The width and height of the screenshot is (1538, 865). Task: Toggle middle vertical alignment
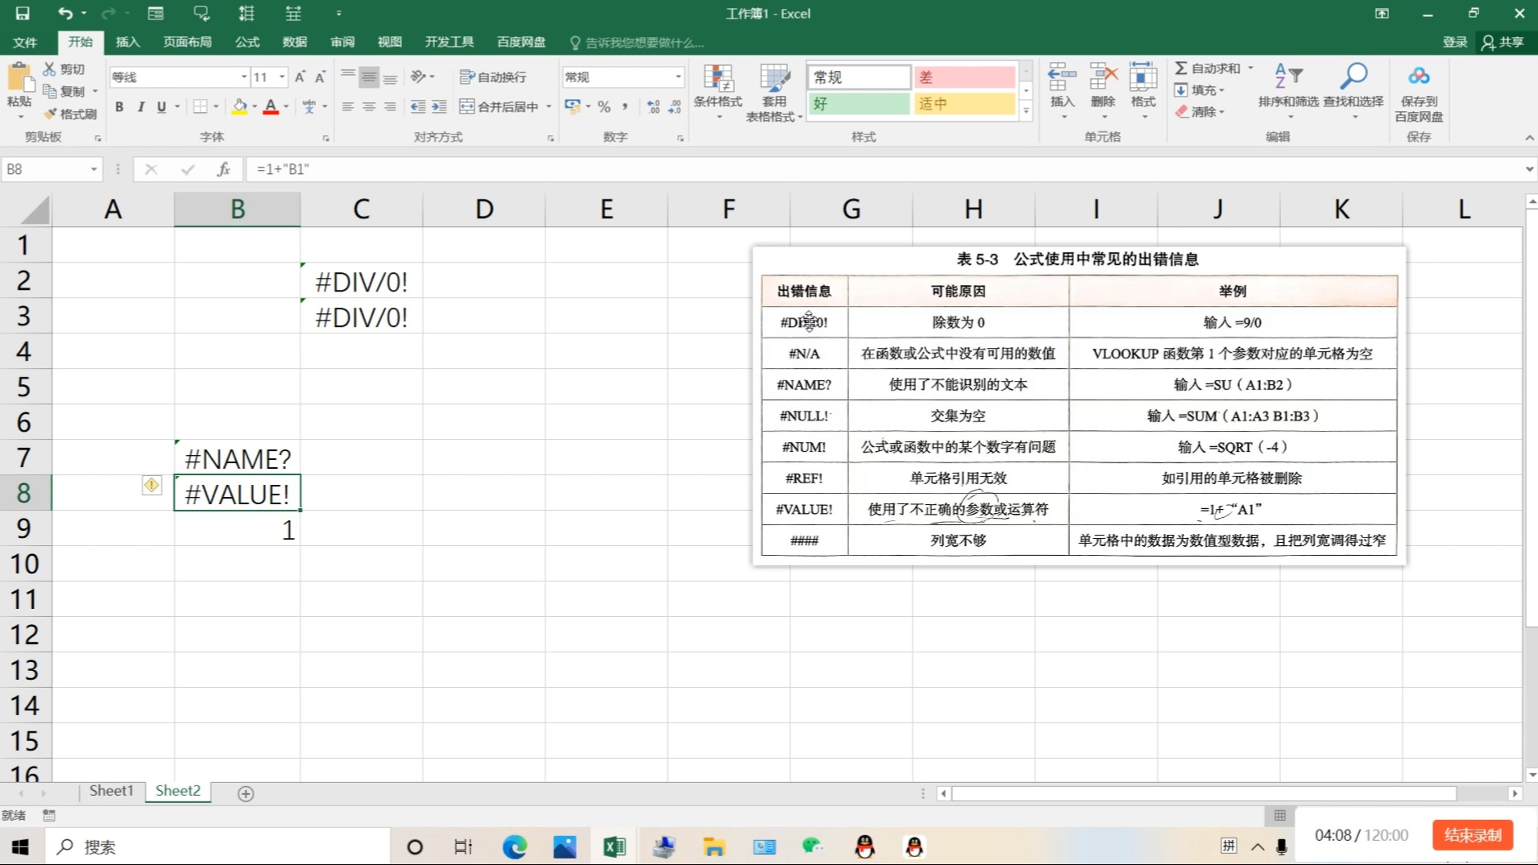(x=369, y=77)
